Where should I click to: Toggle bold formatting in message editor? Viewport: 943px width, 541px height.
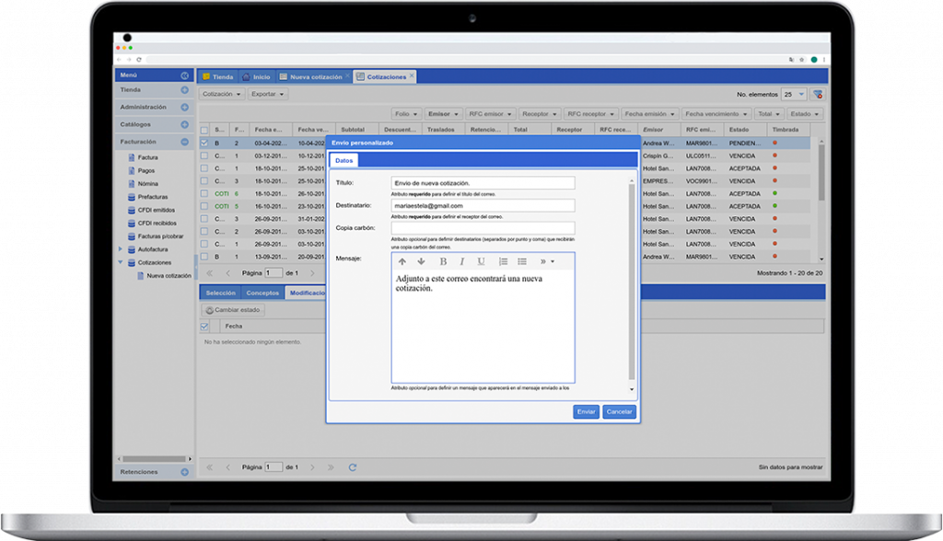tap(443, 261)
